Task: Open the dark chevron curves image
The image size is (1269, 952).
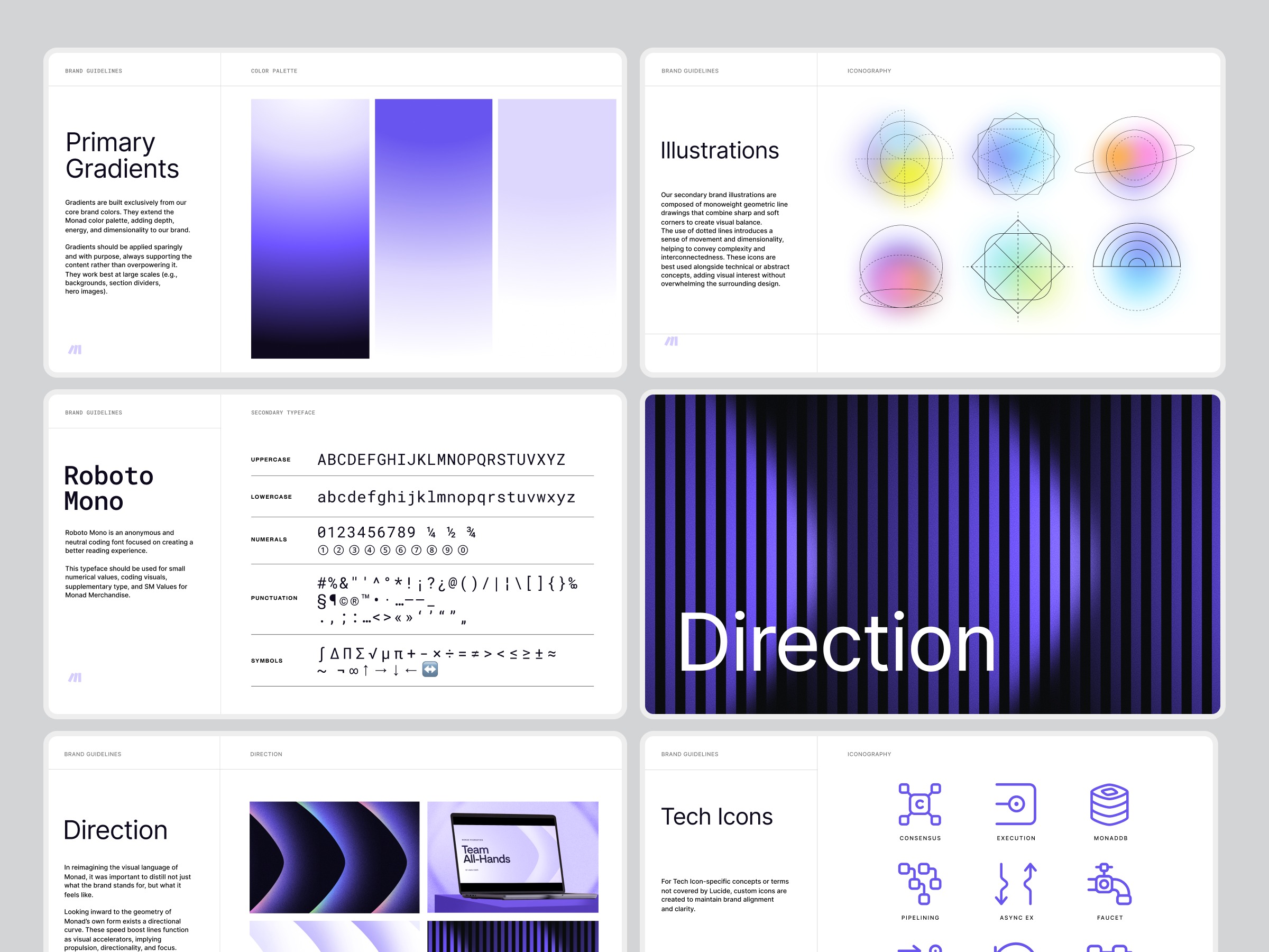Action: [334, 857]
